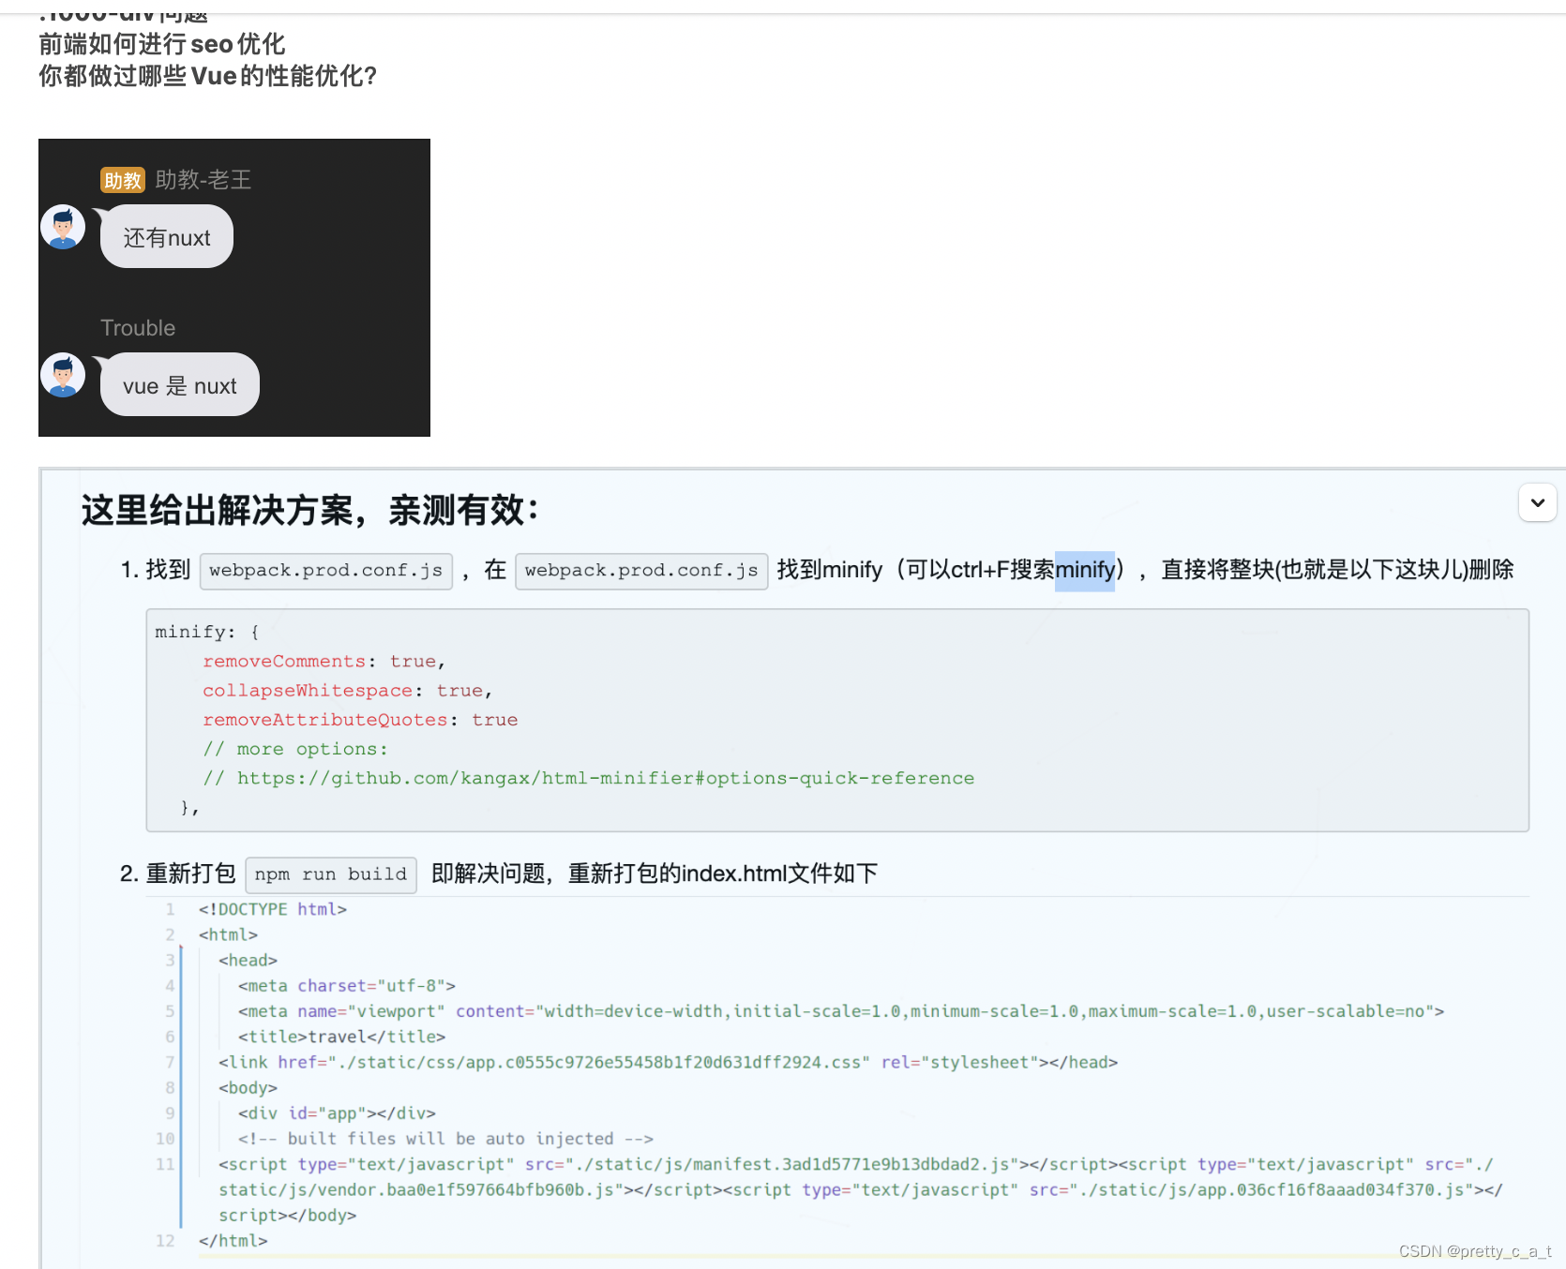Click the line '你都做过哪些Vue的性能优化?'
The width and height of the screenshot is (1566, 1269).
click(207, 76)
